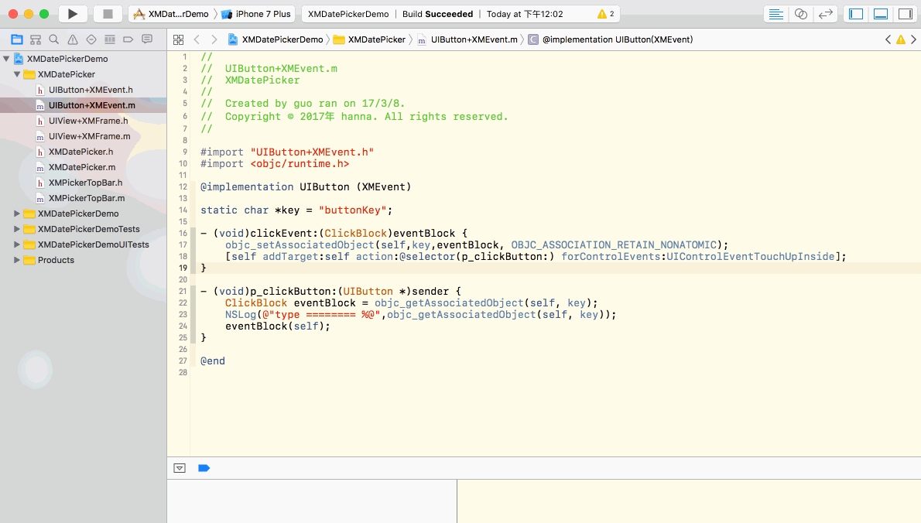Open the XMDatePickerDemo scheme selector
The image size is (921, 523).
coord(172,13)
